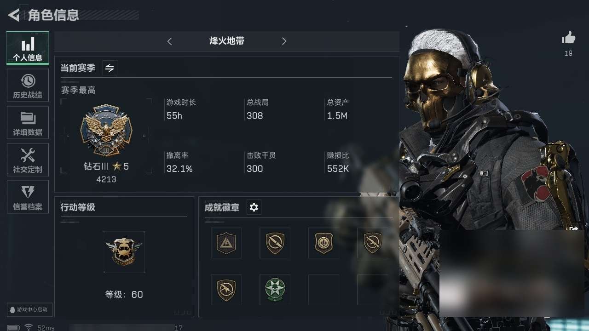This screenshot has height=331, width=589.
Task: Toggle the season swap icon beside 当前赛季
Action: point(110,68)
